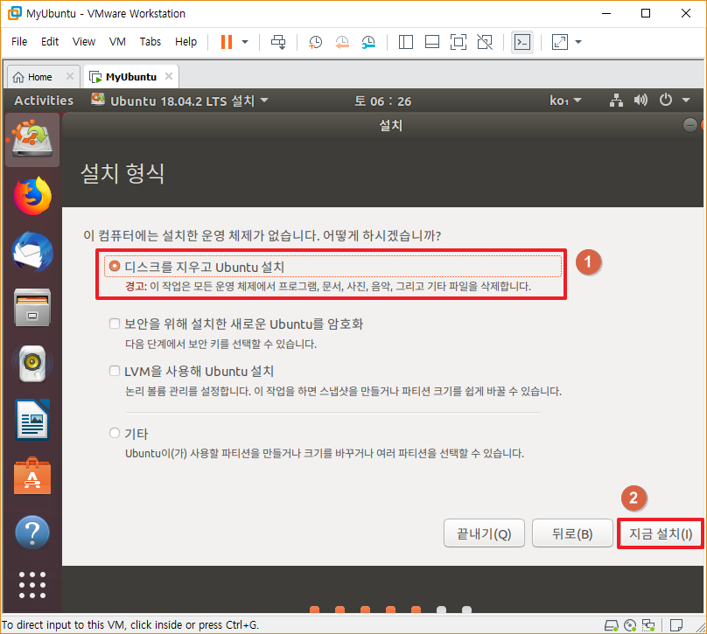Open the File menu

pos(19,41)
